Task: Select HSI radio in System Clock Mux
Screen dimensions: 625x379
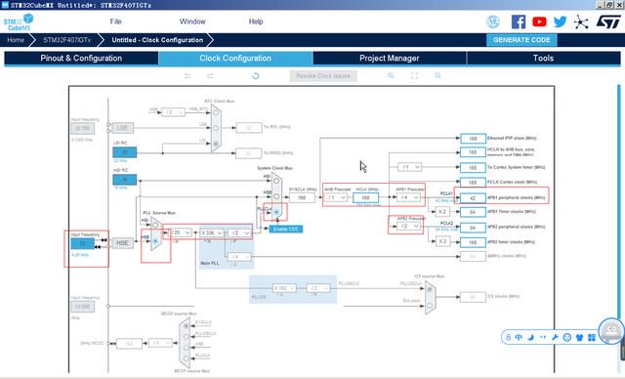Action: tap(276, 181)
